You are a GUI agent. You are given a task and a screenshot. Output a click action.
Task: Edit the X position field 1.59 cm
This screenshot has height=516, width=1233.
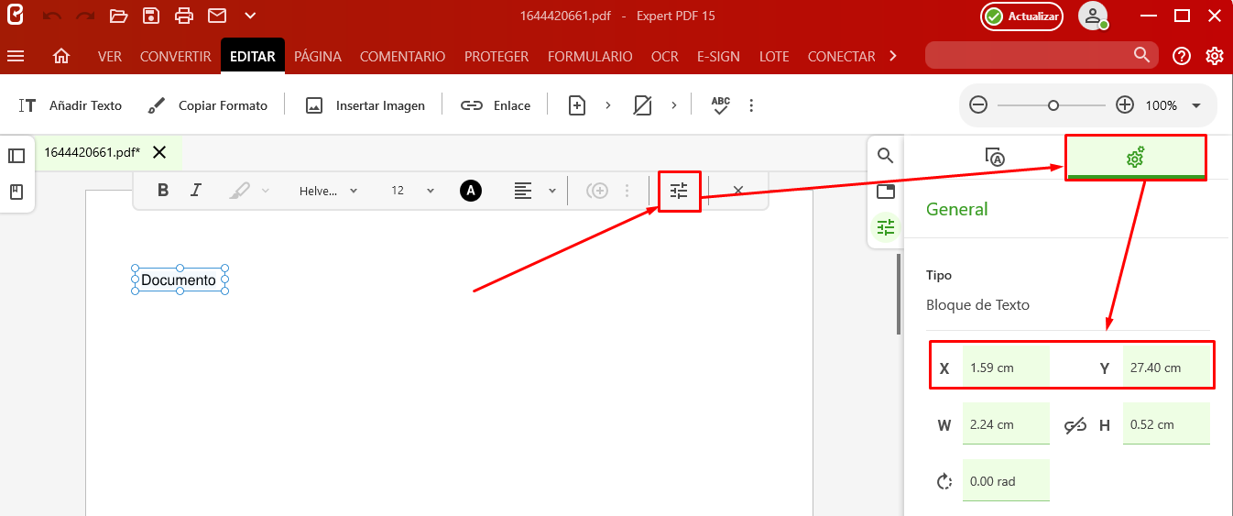[1006, 368]
